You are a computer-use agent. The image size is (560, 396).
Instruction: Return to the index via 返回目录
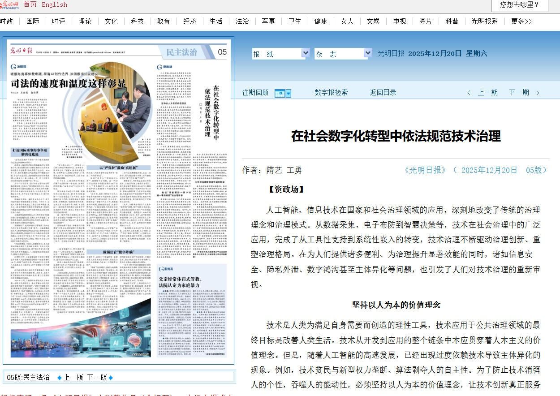click(x=383, y=92)
